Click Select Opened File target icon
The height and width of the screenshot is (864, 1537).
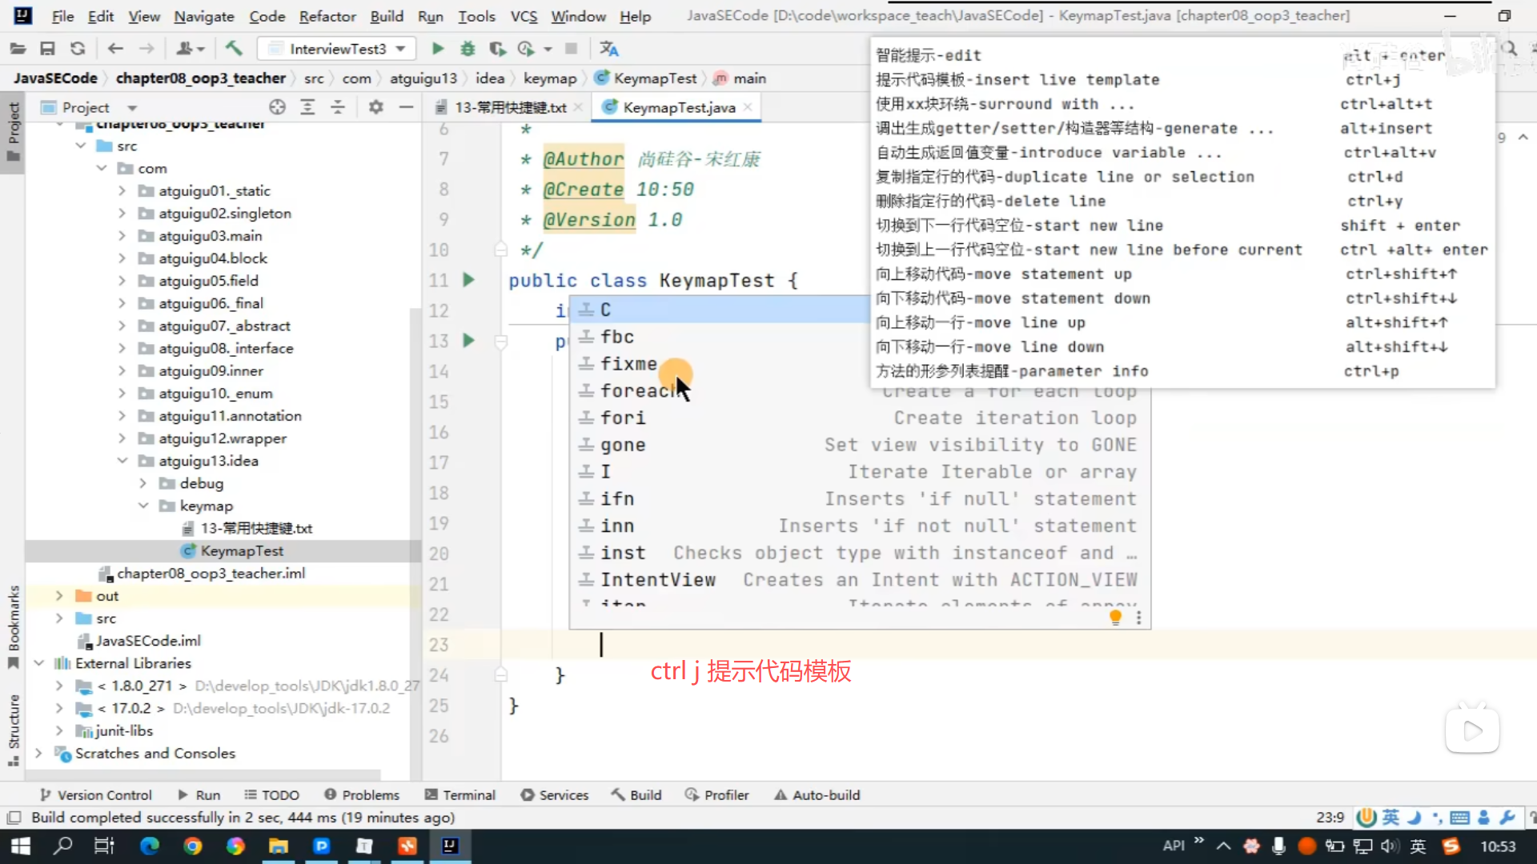coord(277,107)
